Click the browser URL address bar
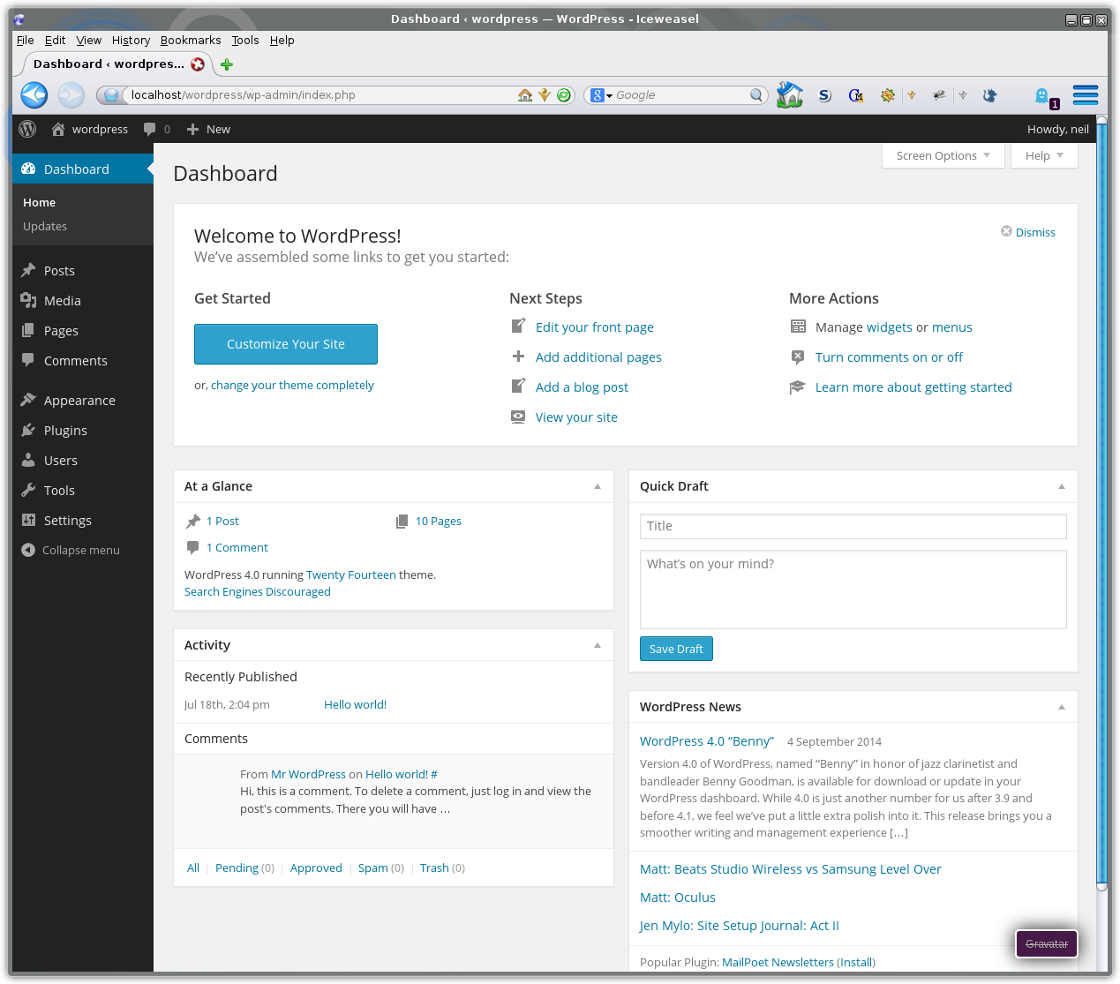The height and width of the screenshot is (984, 1120). [x=322, y=94]
